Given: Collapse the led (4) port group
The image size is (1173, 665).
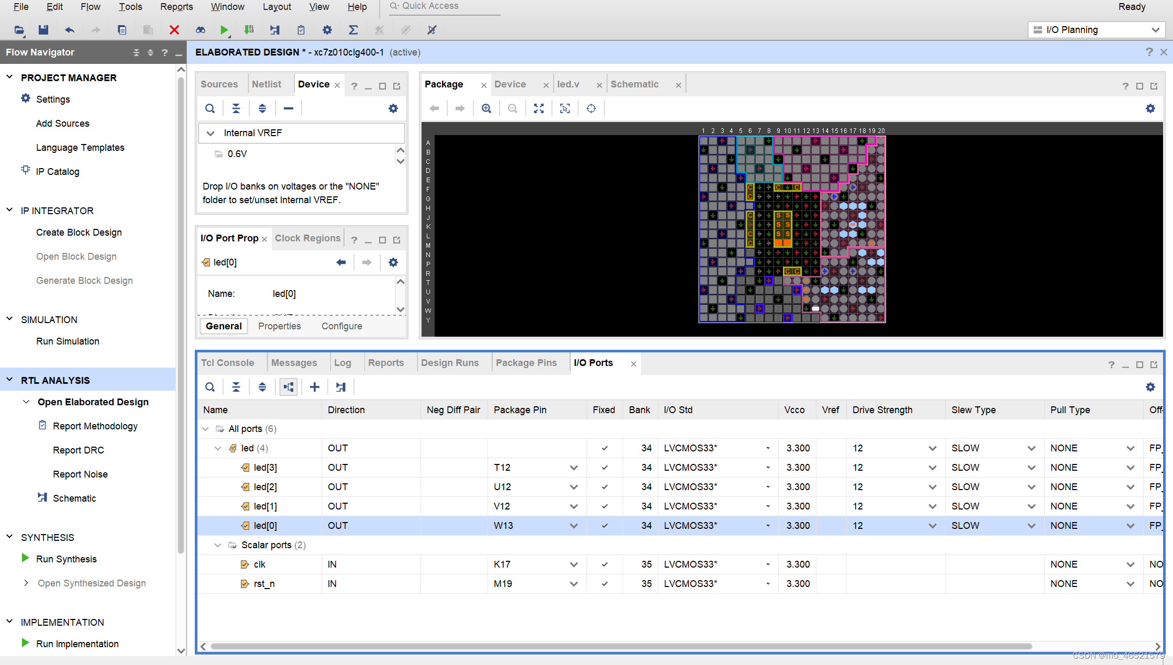Looking at the screenshot, I should [218, 448].
